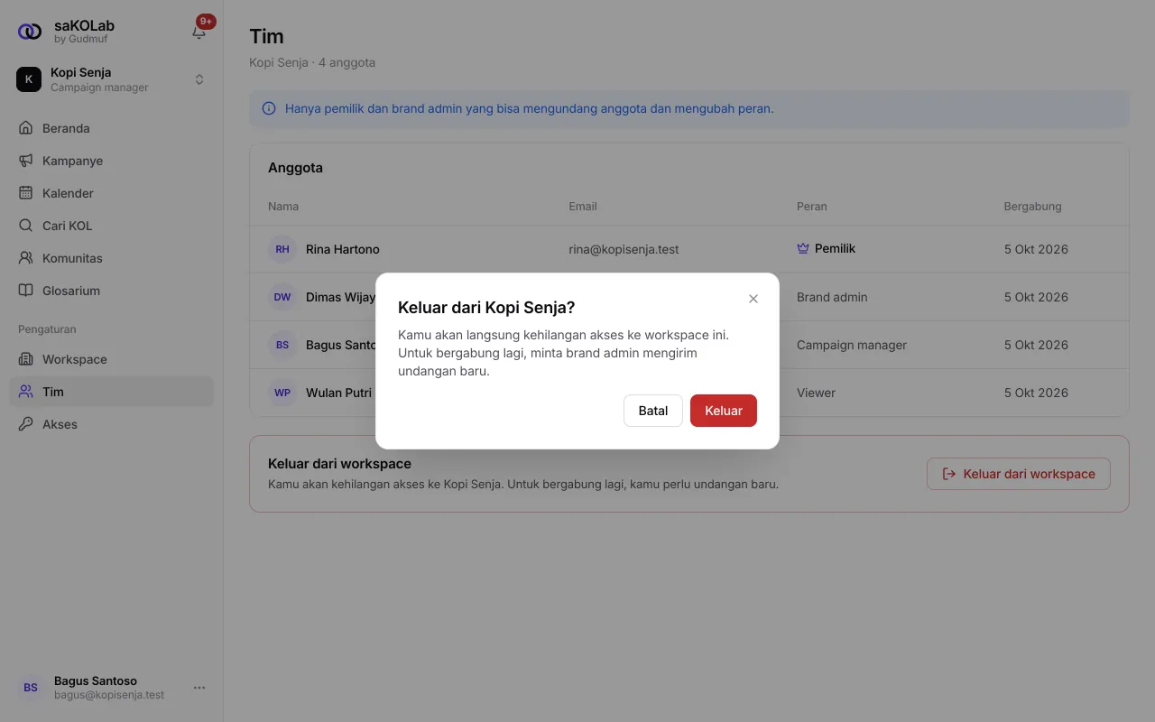Click the BS avatar in the members table
This screenshot has width=1155, height=722.
click(282, 345)
